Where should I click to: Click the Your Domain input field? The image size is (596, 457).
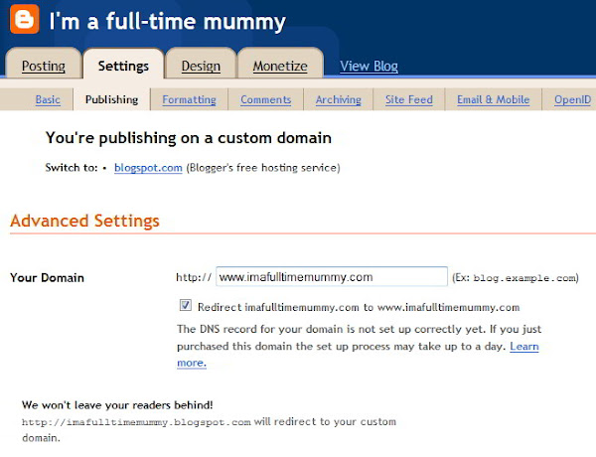pyautogui.click(x=332, y=276)
